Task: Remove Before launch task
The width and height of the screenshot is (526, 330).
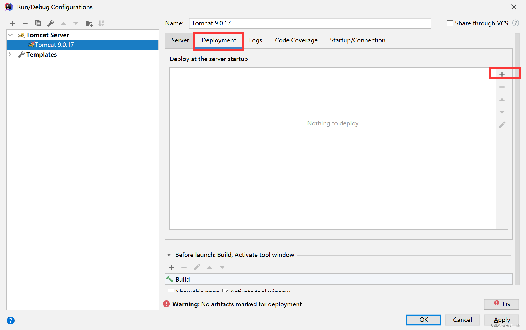Action: click(x=184, y=267)
